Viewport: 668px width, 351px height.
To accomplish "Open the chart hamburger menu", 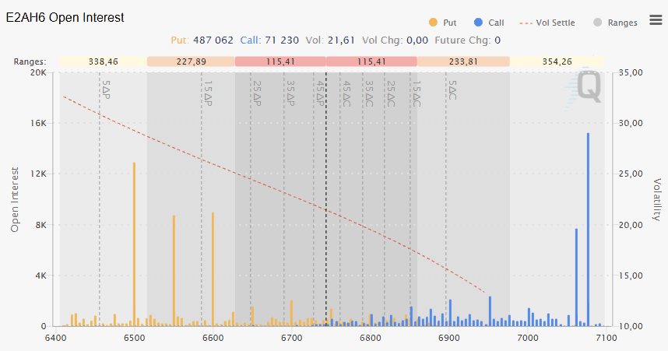I will [x=653, y=22].
